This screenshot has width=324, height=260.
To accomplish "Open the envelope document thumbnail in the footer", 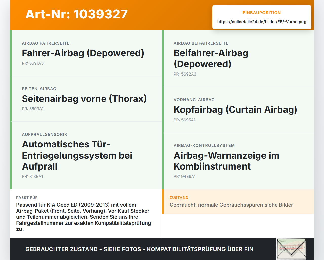I will (291, 249).
